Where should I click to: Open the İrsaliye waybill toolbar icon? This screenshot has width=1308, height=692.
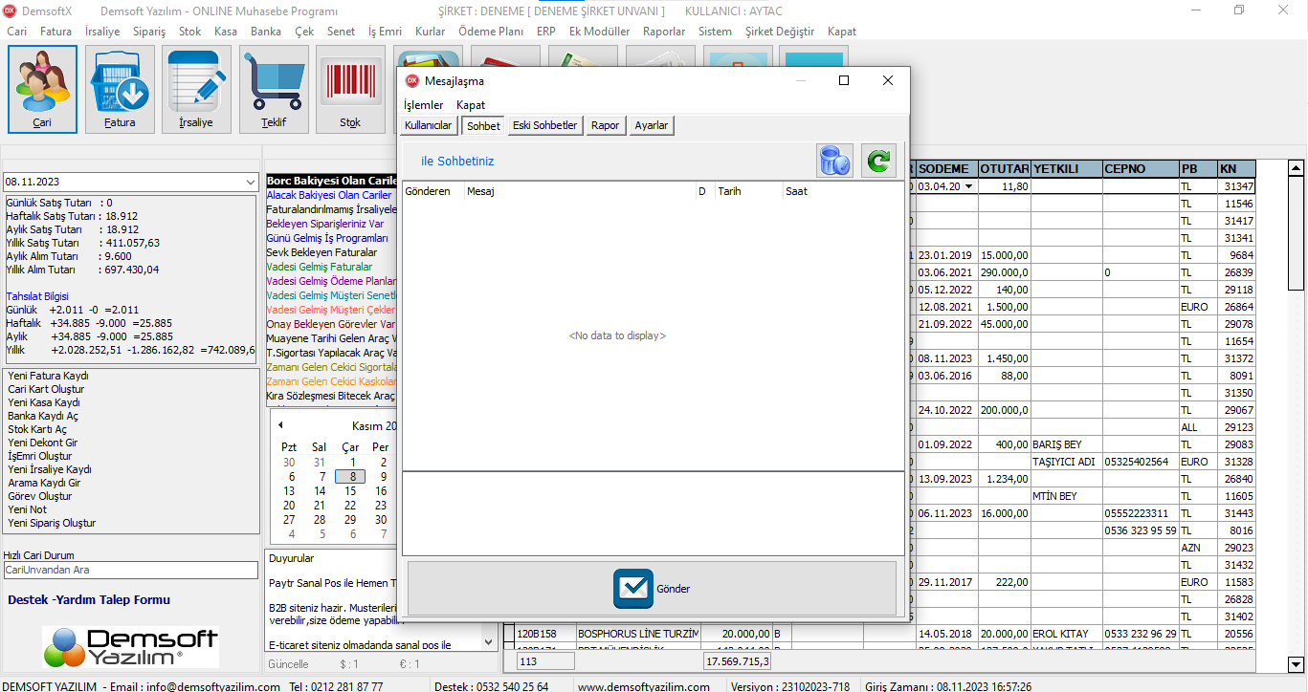pyautogui.click(x=196, y=89)
